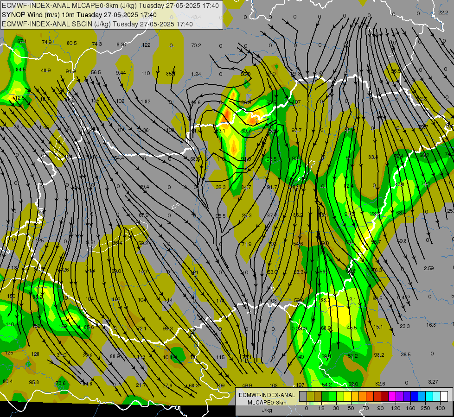Click the map value '21.7'
The width and height of the screenshot is (454, 417).
[x=141, y=385]
